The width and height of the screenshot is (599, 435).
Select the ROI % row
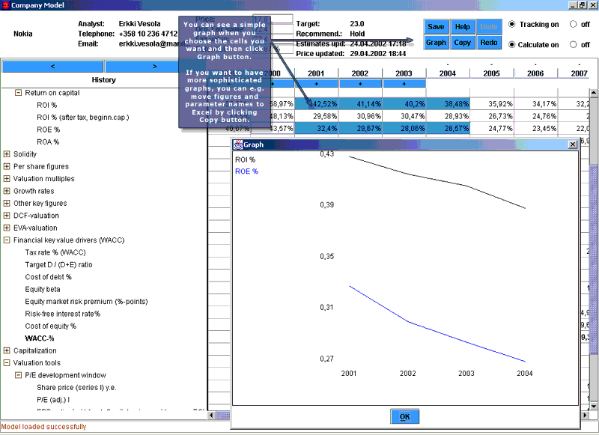(x=46, y=105)
